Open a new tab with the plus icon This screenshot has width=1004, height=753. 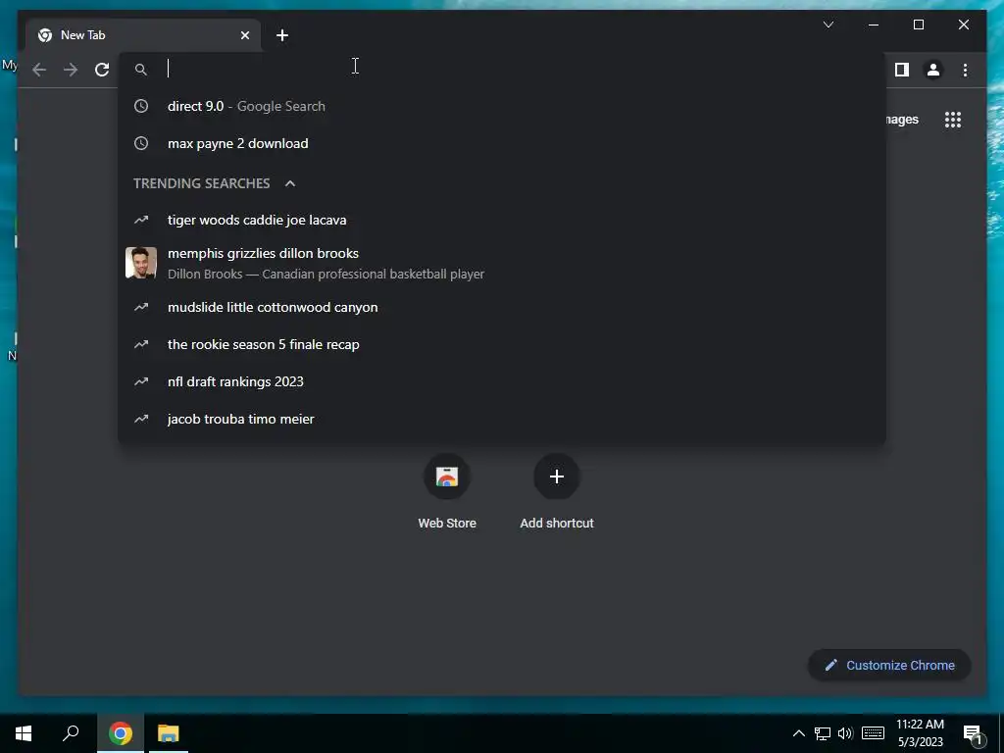tap(282, 35)
